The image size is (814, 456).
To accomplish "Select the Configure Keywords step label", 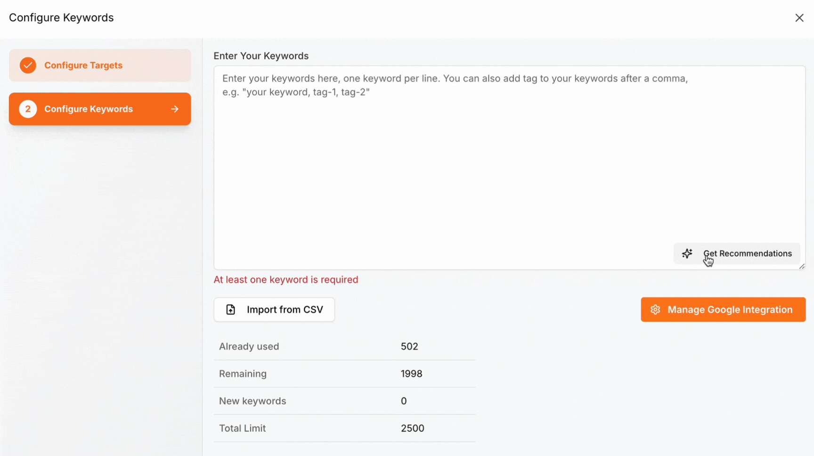I will (x=89, y=109).
